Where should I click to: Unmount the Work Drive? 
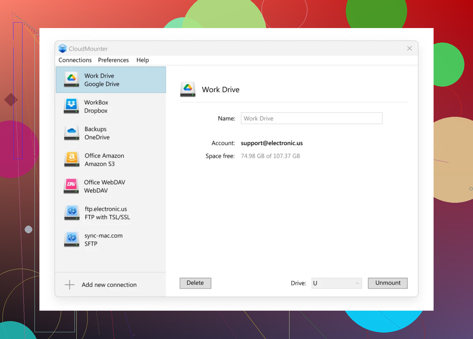[388, 283]
